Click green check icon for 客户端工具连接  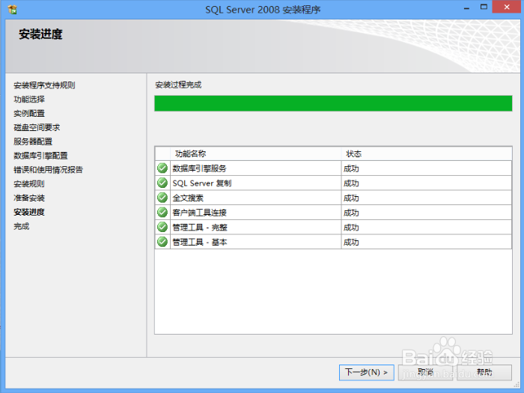[x=162, y=212]
